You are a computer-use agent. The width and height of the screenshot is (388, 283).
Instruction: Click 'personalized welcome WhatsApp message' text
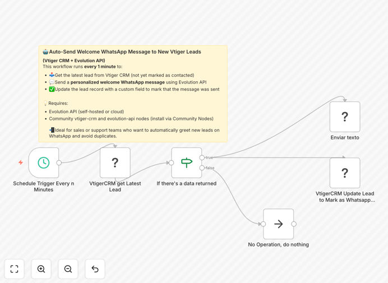tap(118, 82)
